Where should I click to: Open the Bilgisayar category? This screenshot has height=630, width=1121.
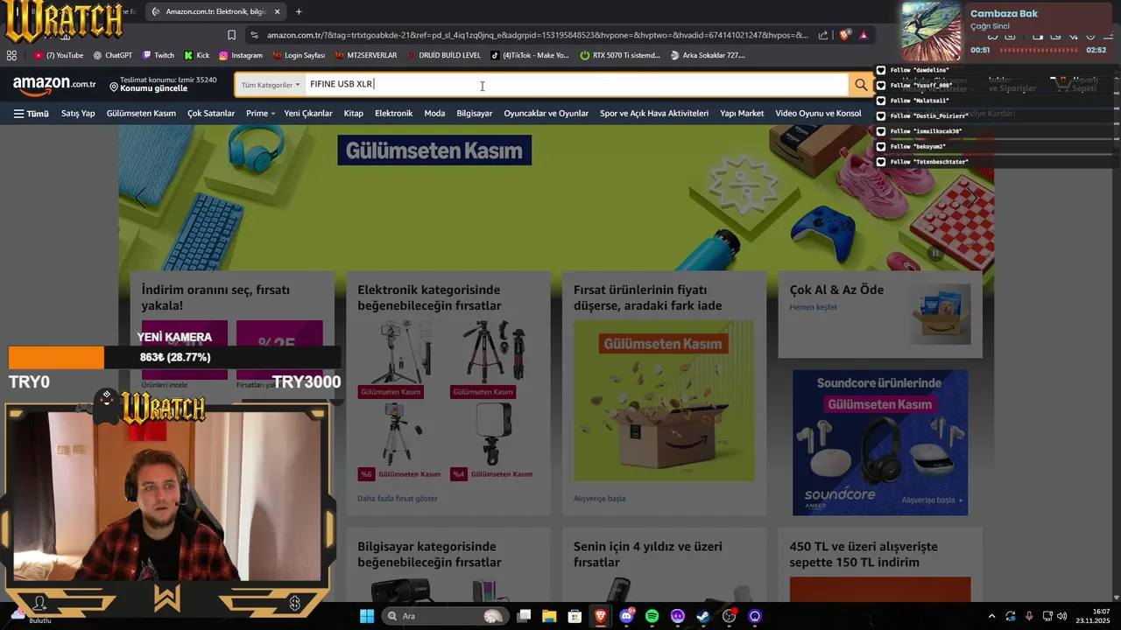click(x=474, y=114)
